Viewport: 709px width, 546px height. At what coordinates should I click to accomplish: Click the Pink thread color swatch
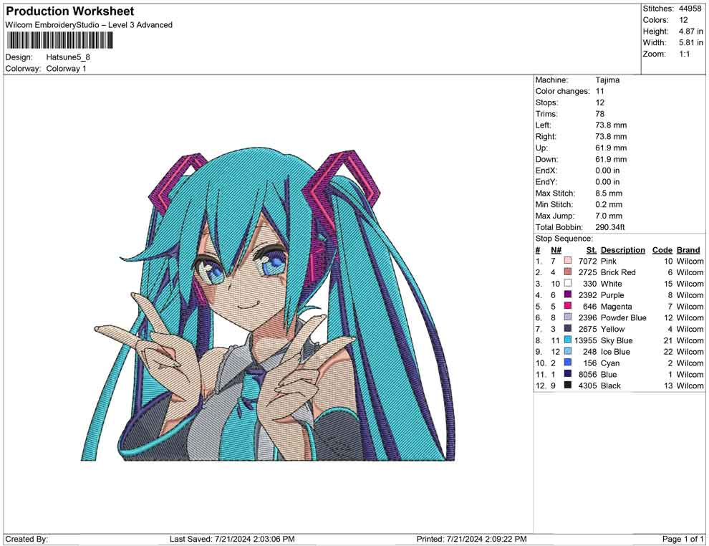tap(568, 261)
